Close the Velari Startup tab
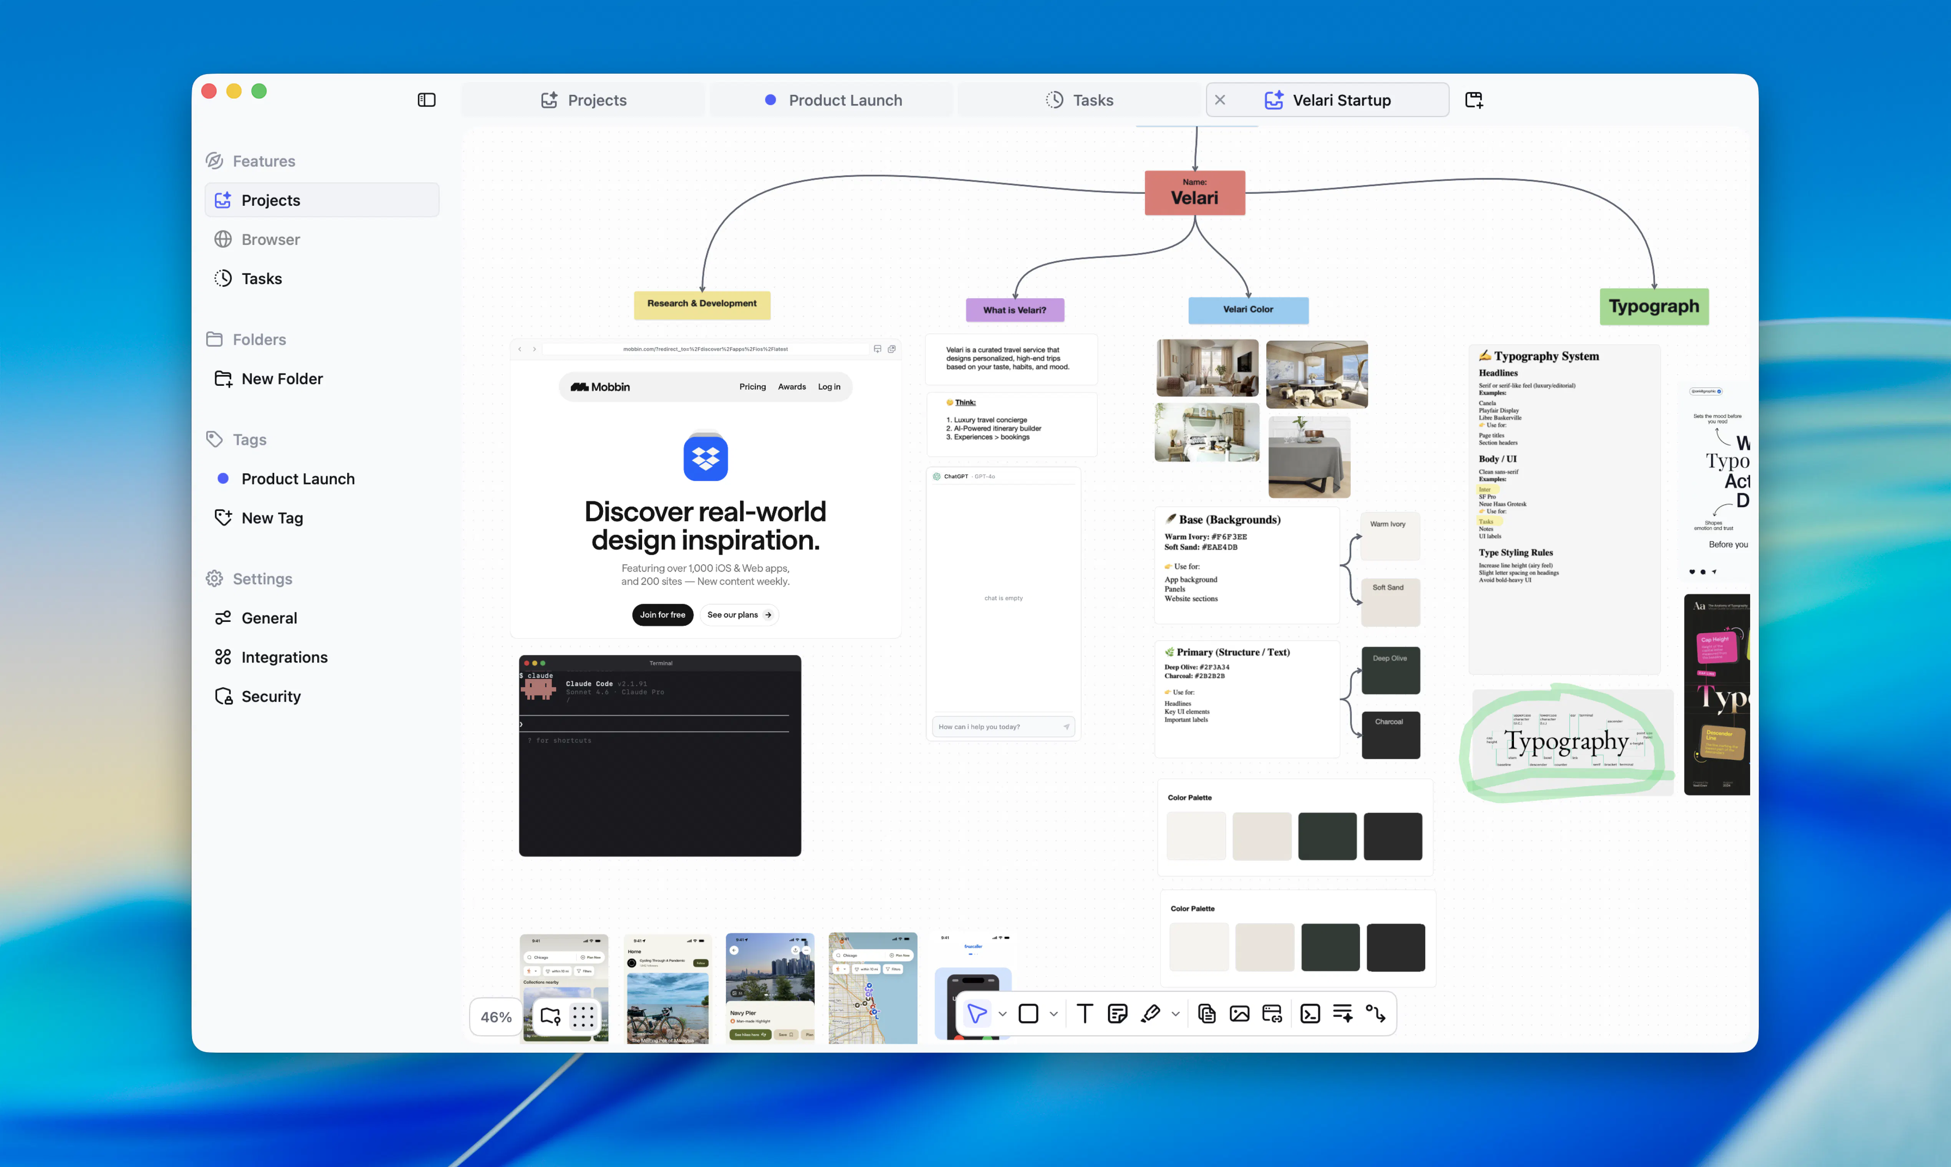The height and width of the screenshot is (1167, 1951). (1220, 100)
